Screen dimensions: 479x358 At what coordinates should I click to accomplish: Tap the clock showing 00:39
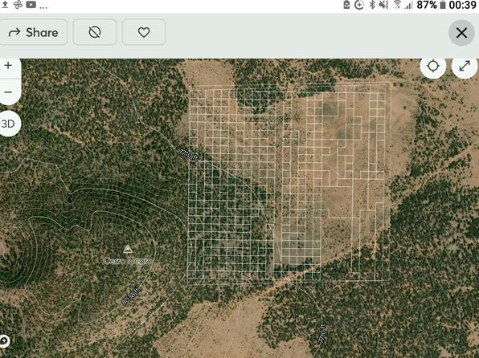click(462, 5)
